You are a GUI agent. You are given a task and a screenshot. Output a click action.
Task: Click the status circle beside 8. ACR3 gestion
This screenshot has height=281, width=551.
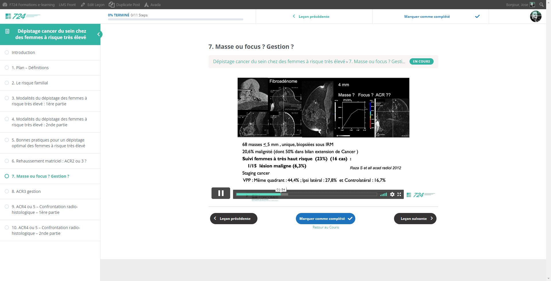click(7, 191)
